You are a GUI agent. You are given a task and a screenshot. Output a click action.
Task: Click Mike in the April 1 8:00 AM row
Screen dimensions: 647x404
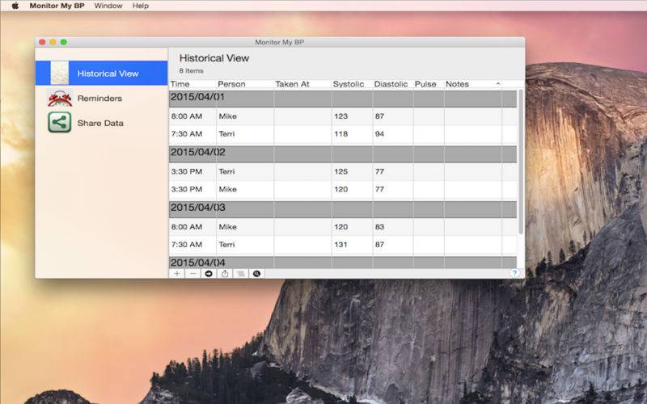click(228, 116)
